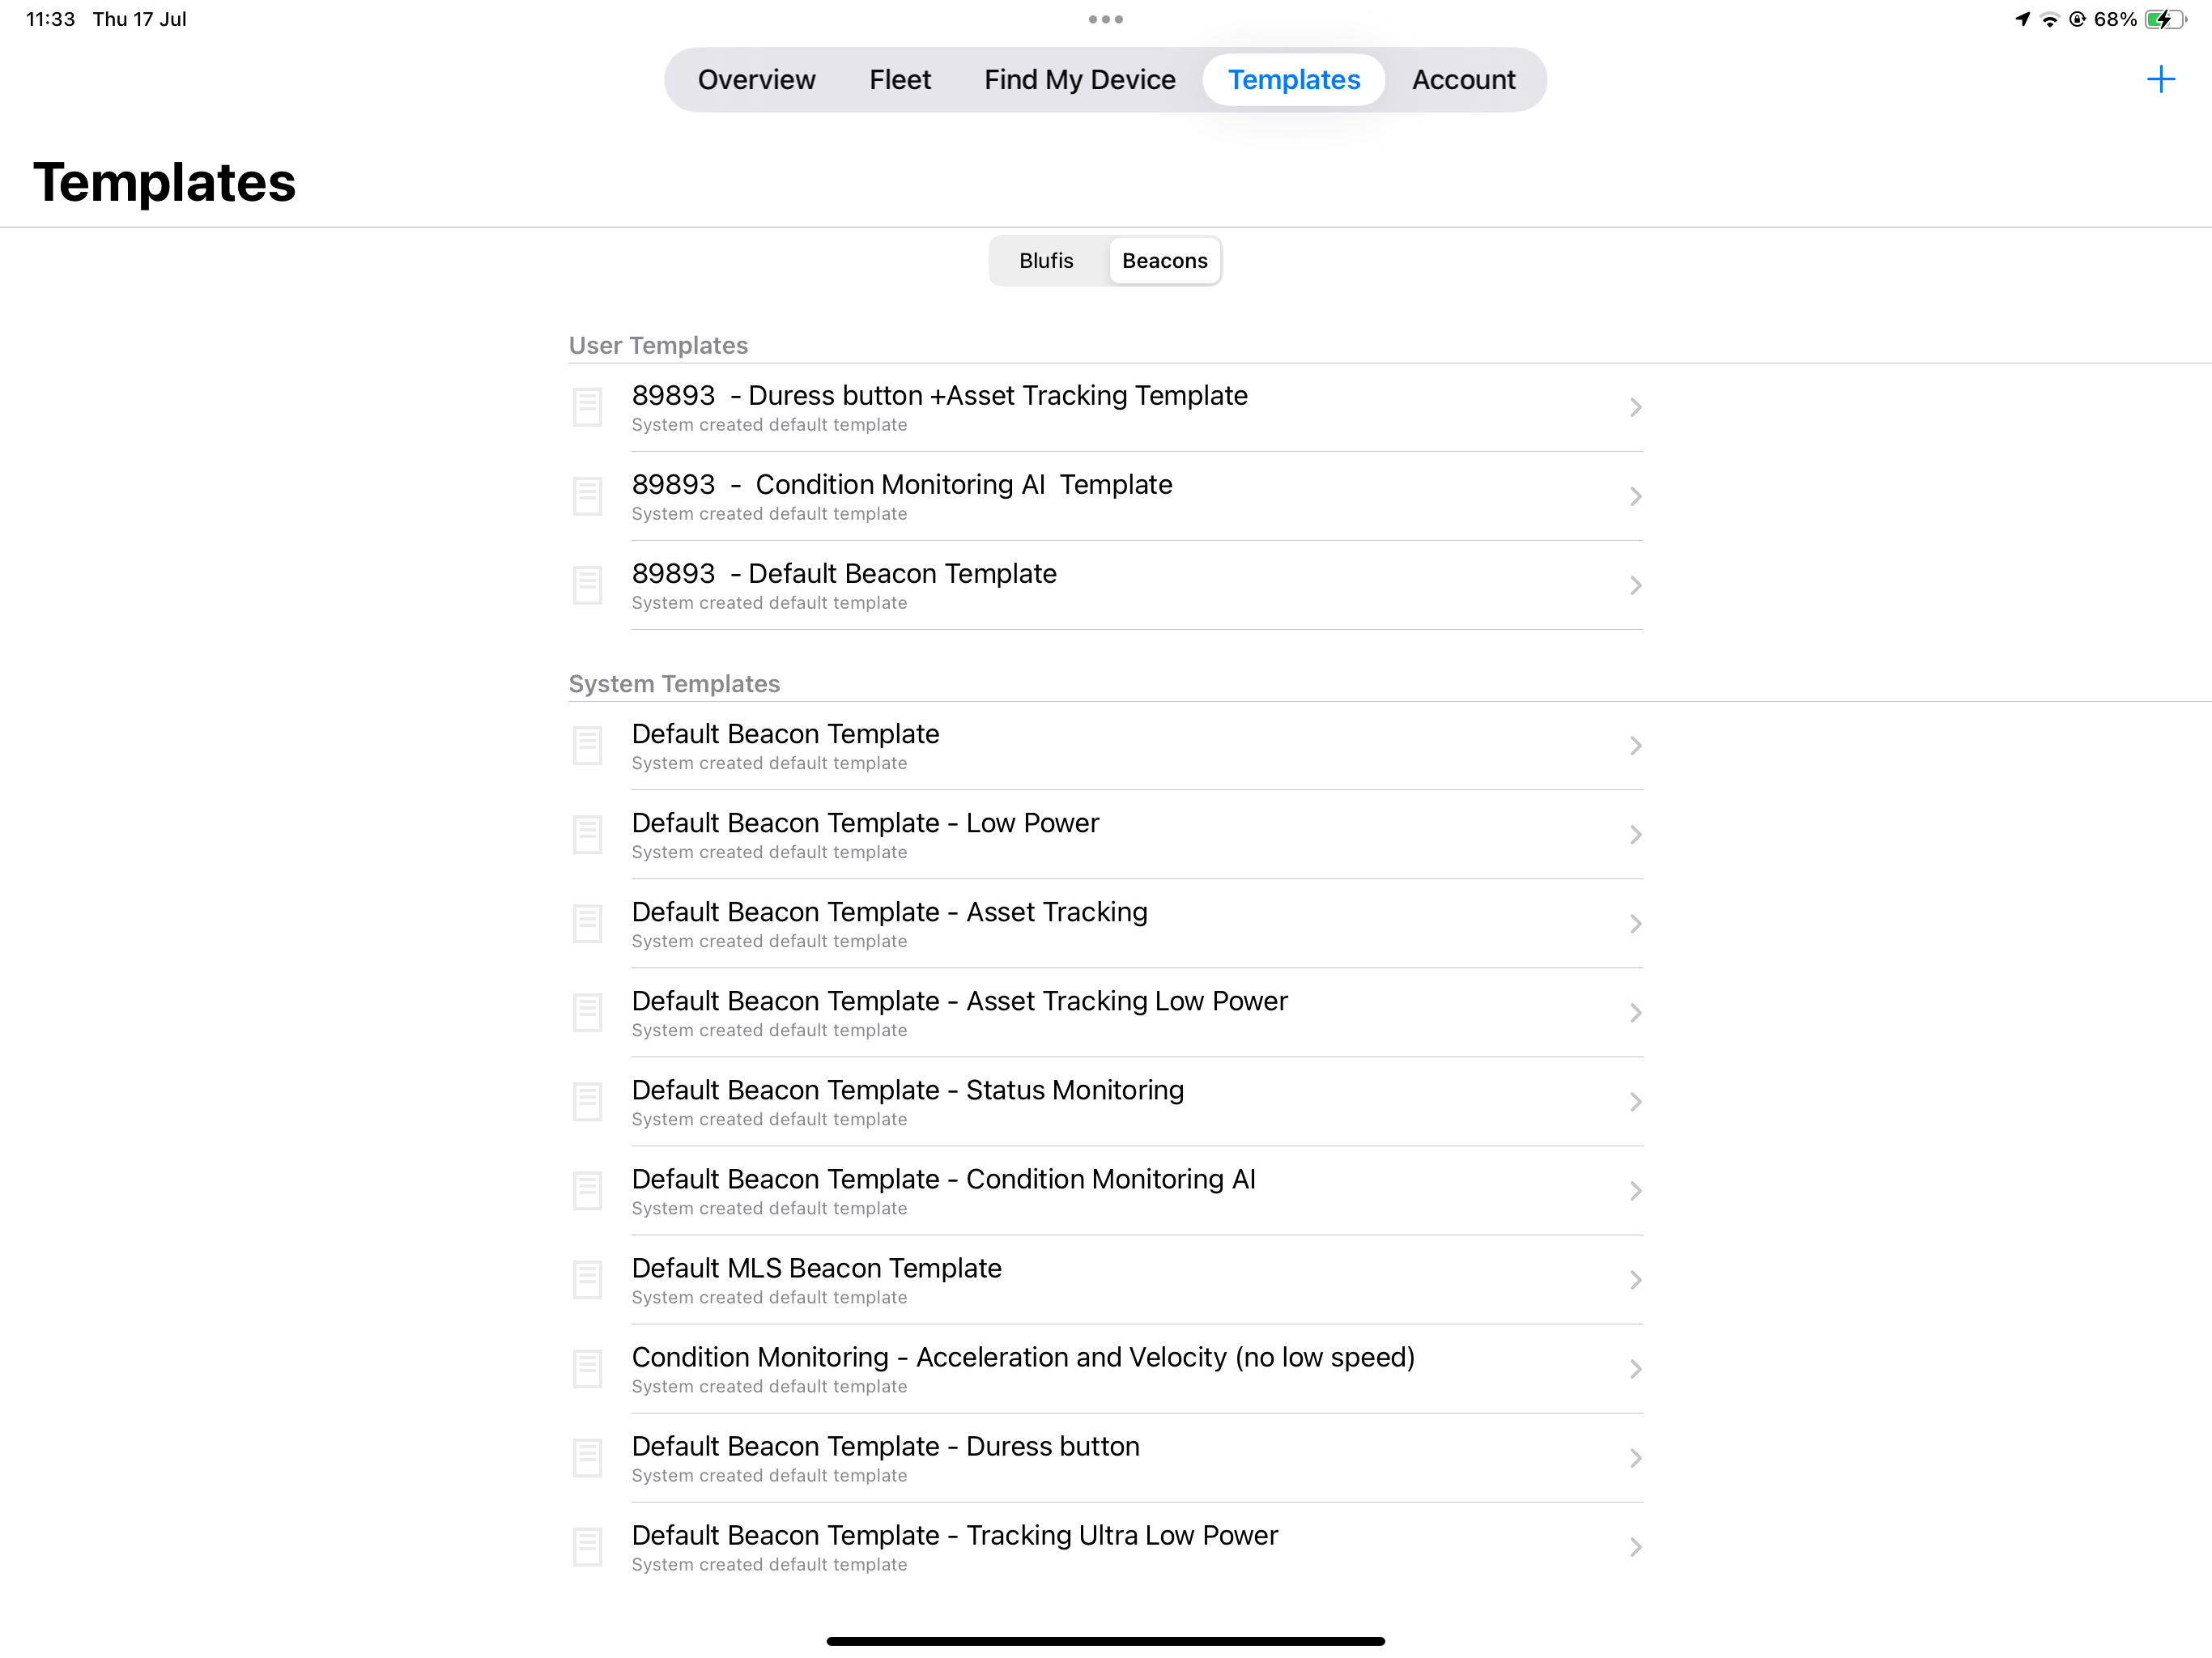Tap the plus icon to add template

click(x=2160, y=79)
